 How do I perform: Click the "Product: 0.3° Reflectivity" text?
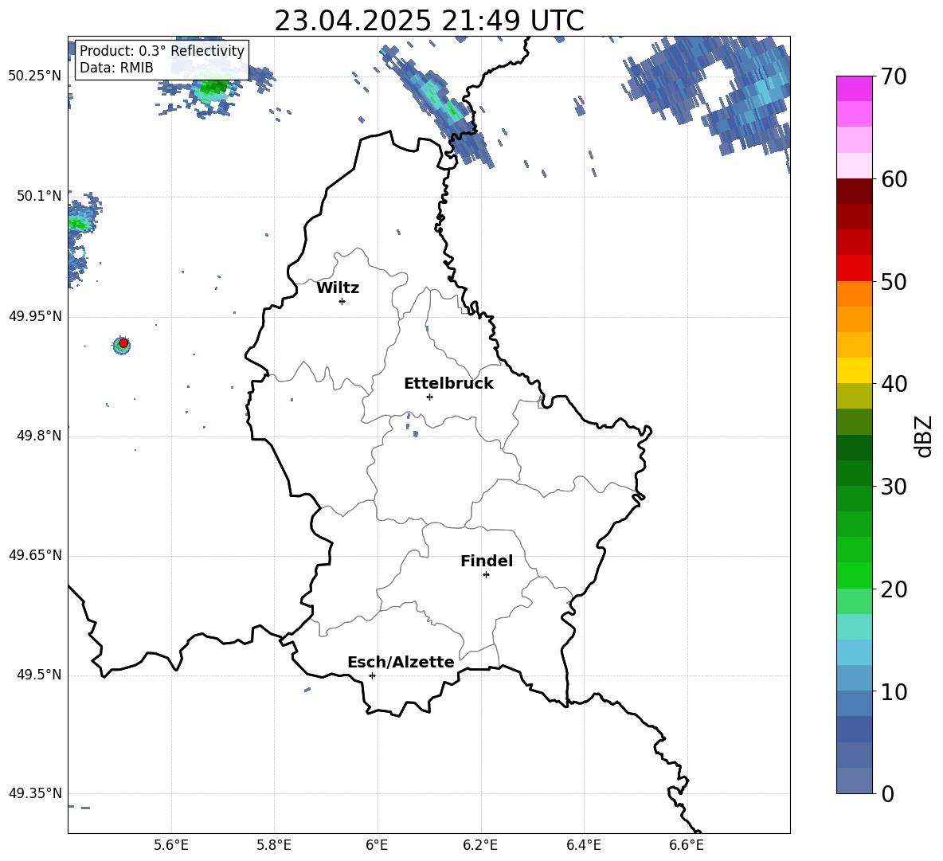[162, 50]
